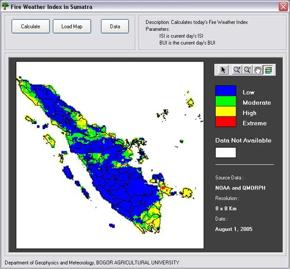The width and height of the screenshot is (290, 269).
Task: Click the red Extreme hotspot on the map
Action: [x=163, y=188]
